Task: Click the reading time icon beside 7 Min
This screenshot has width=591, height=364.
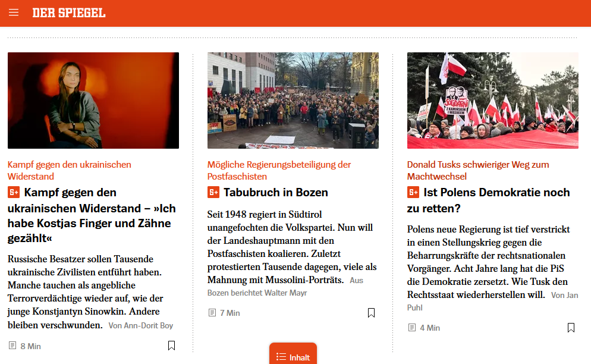Action: click(212, 313)
